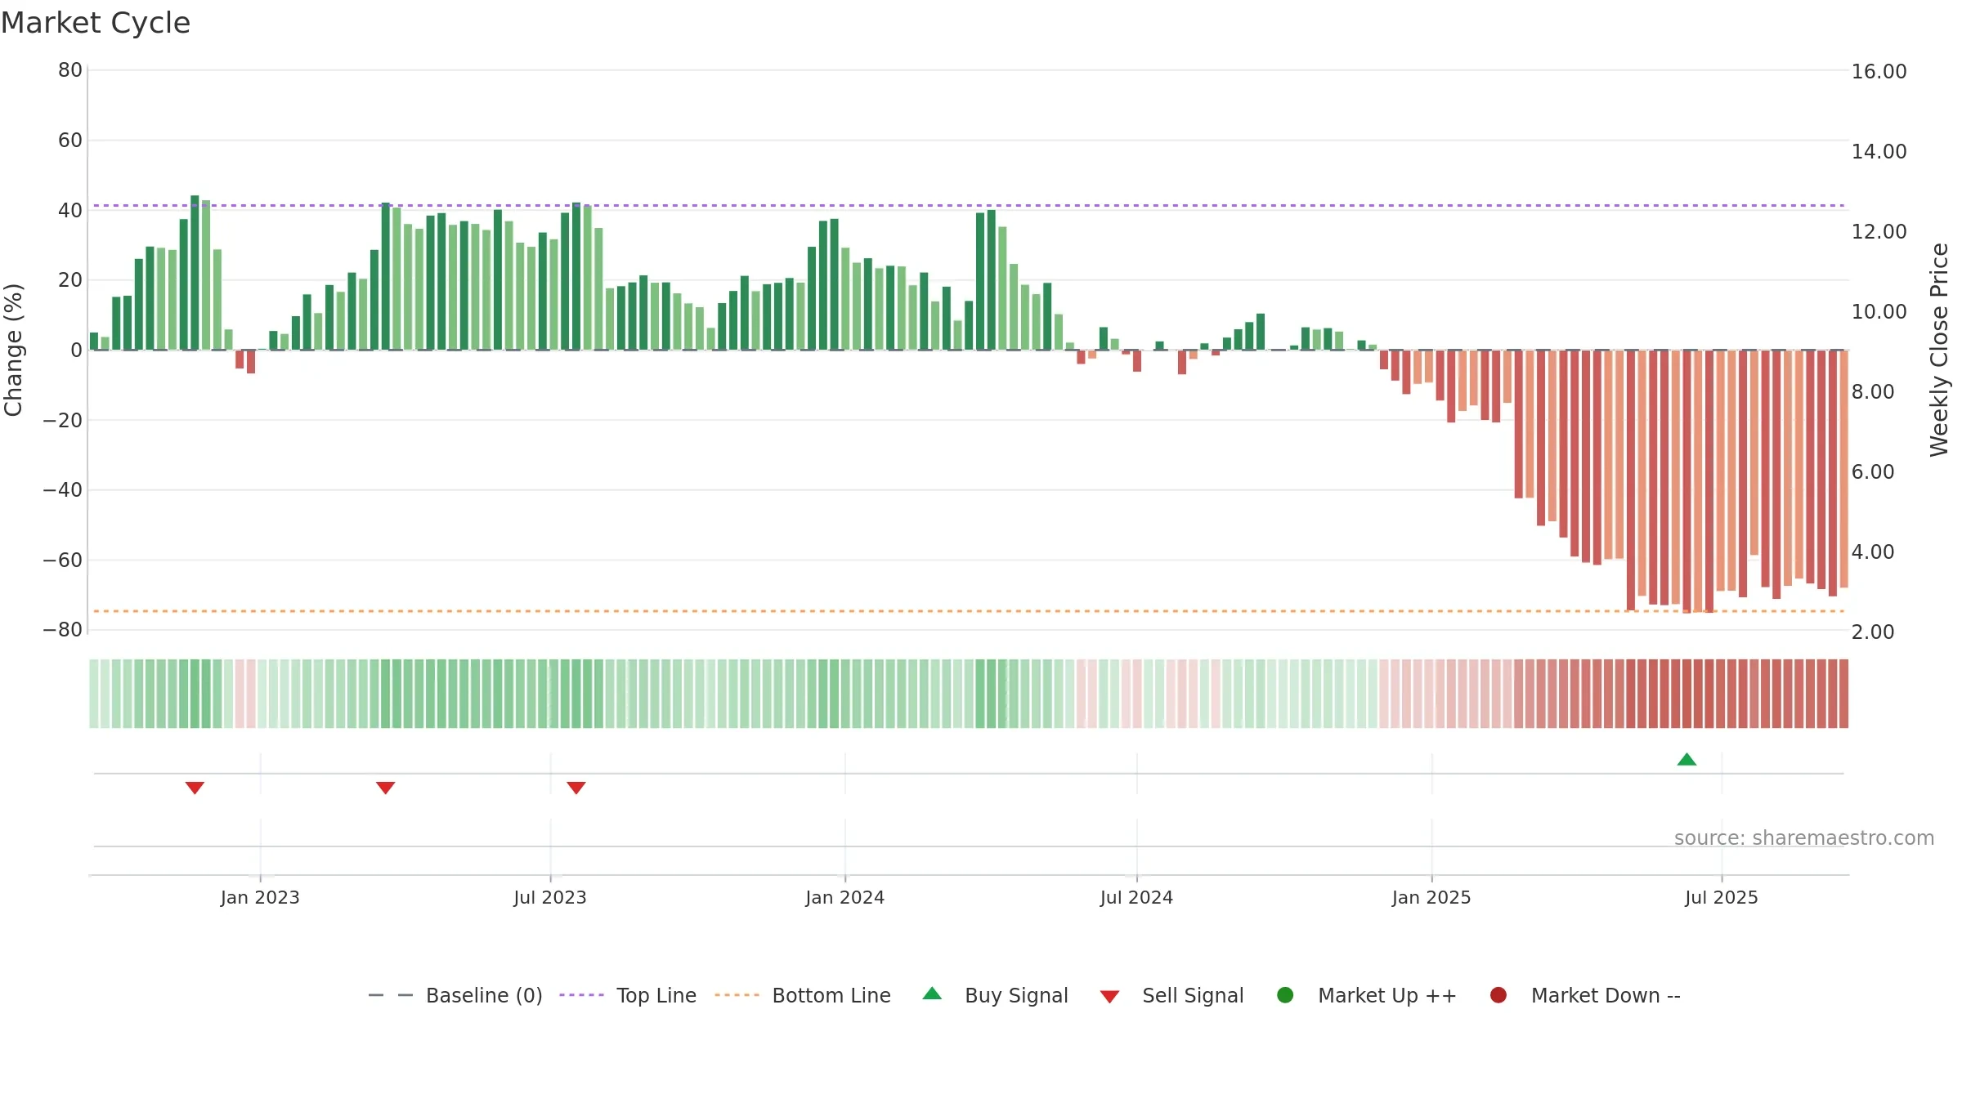The image size is (1962, 1103).
Task: Click the red Sell Signal triangle icon in legend
Action: pos(1109,997)
